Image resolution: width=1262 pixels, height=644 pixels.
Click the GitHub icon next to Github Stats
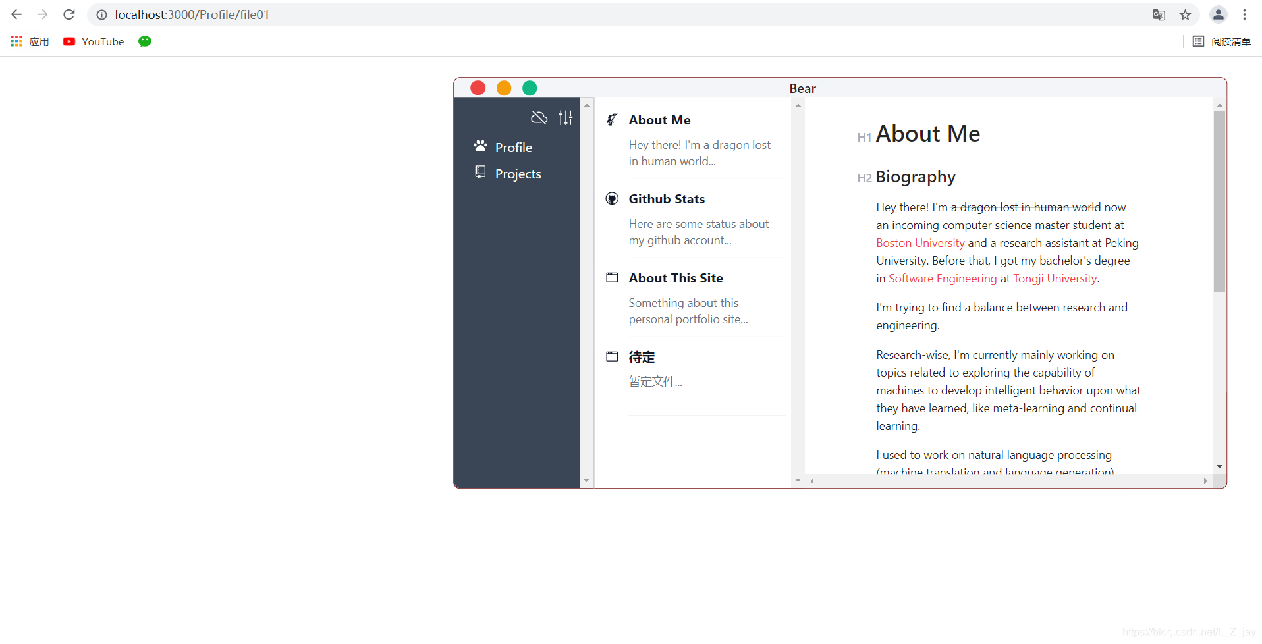(x=612, y=198)
